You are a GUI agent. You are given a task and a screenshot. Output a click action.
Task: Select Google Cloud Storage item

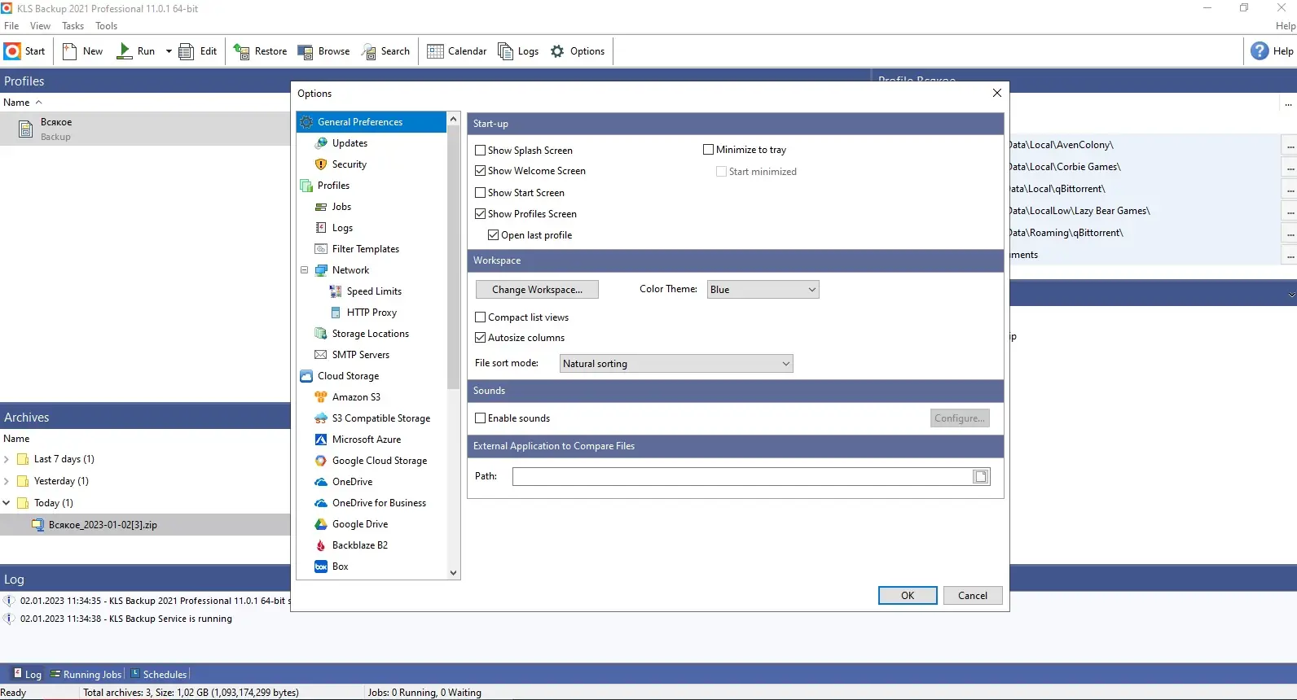pyautogui.click(x=379, y=461)
